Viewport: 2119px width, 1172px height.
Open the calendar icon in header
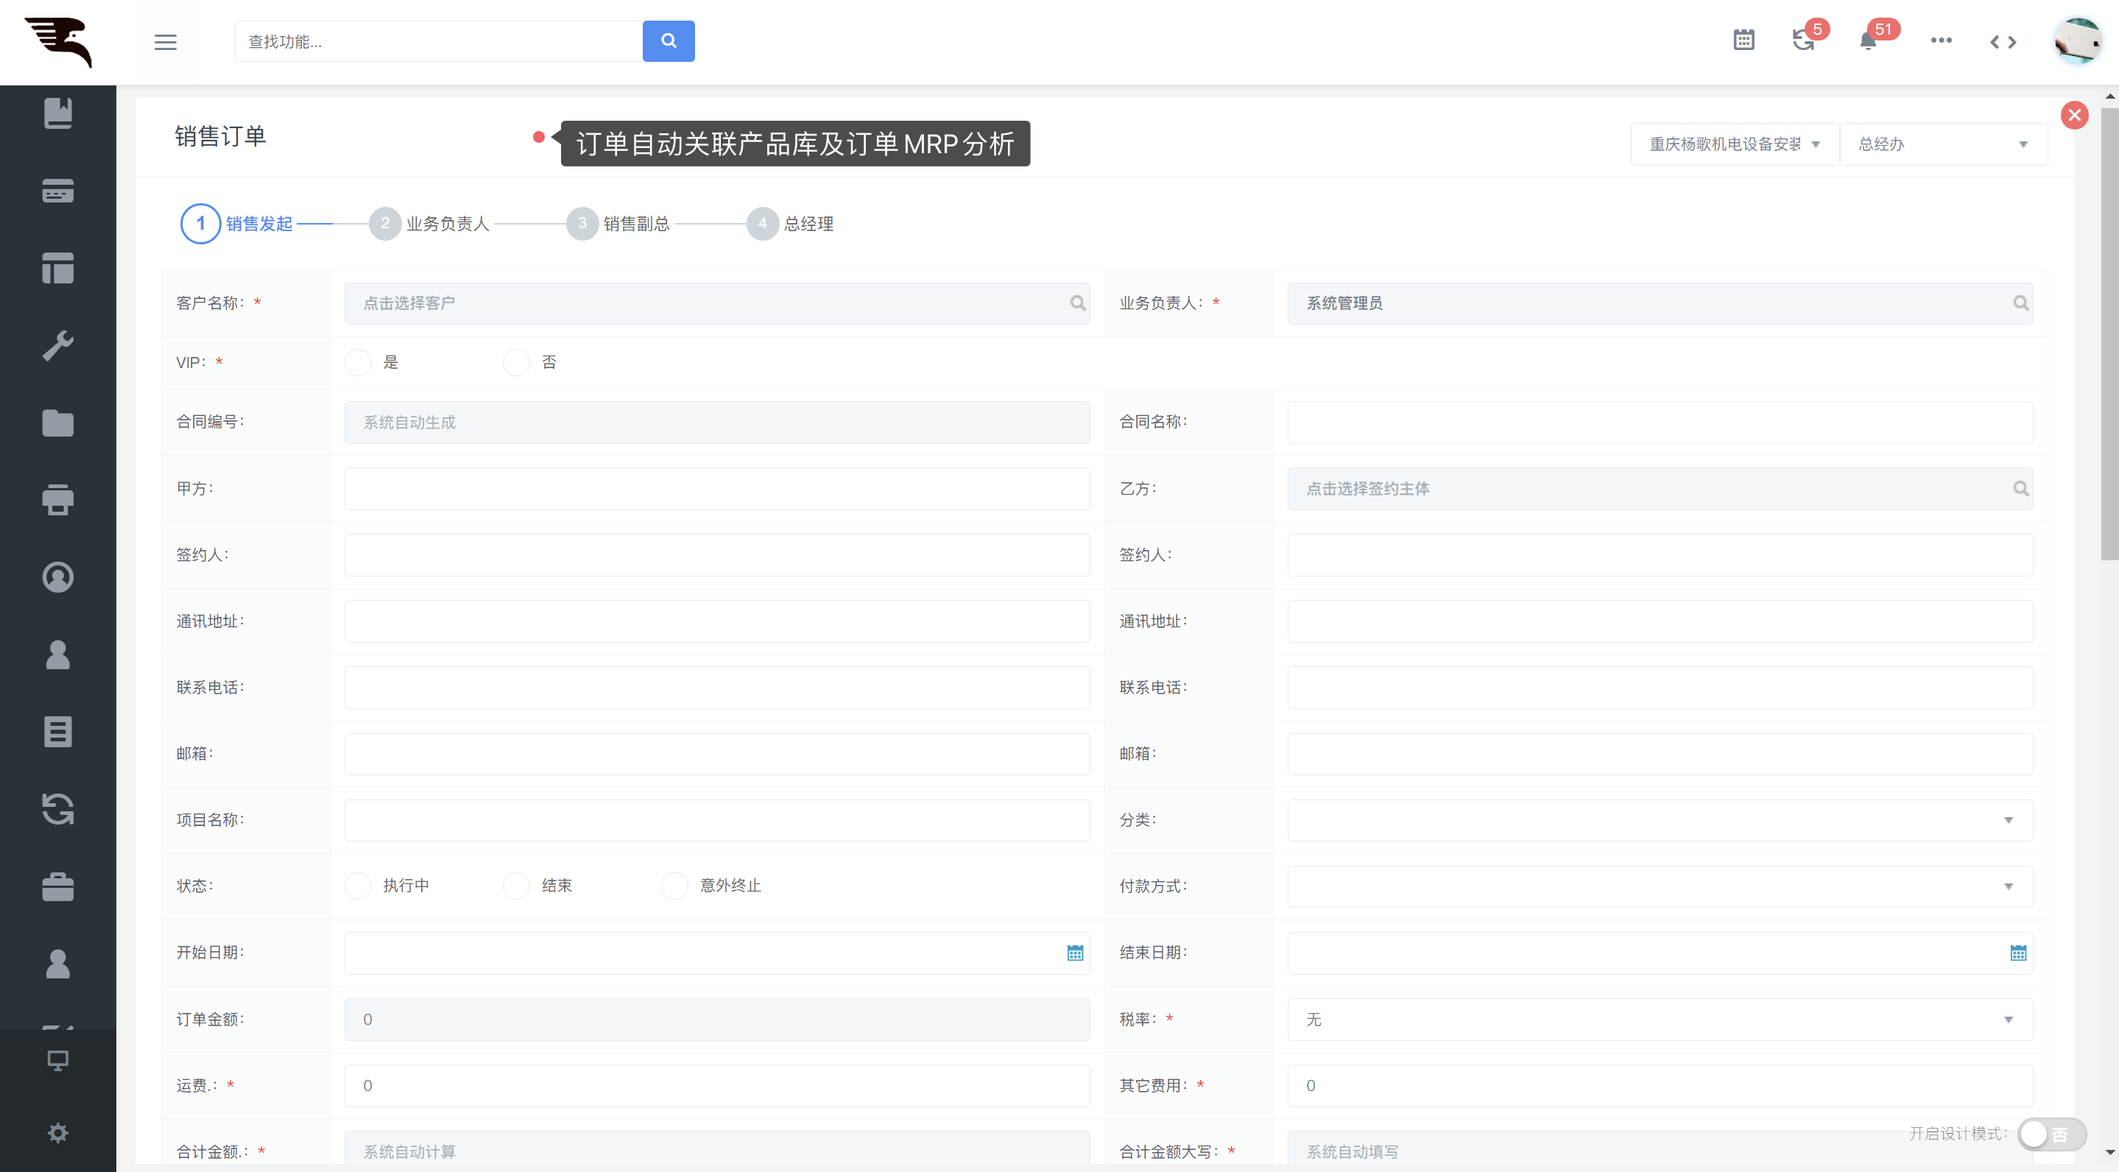click(1743, 40)
